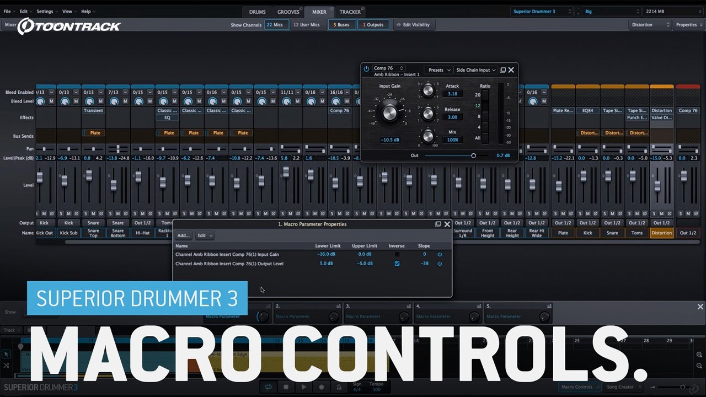Zoom in on the track timeline
The image size is (706, 397).
[x=699, y=355]
